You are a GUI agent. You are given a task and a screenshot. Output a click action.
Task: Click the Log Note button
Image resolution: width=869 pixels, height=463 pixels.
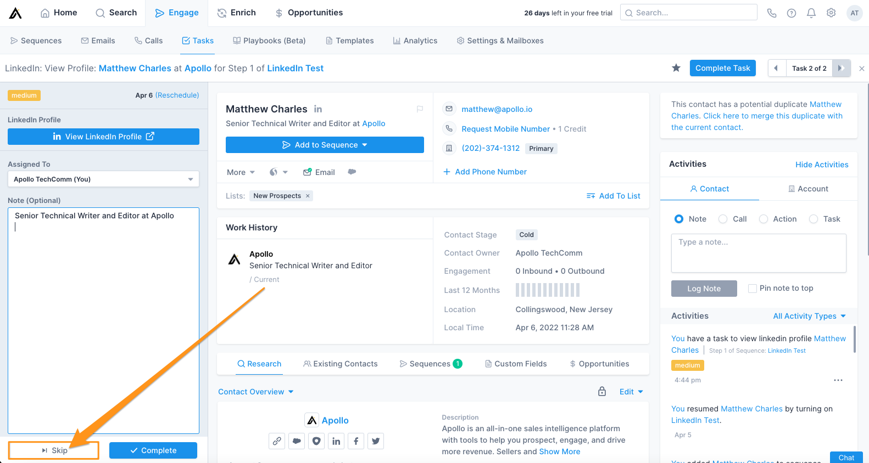click(704, 289)
